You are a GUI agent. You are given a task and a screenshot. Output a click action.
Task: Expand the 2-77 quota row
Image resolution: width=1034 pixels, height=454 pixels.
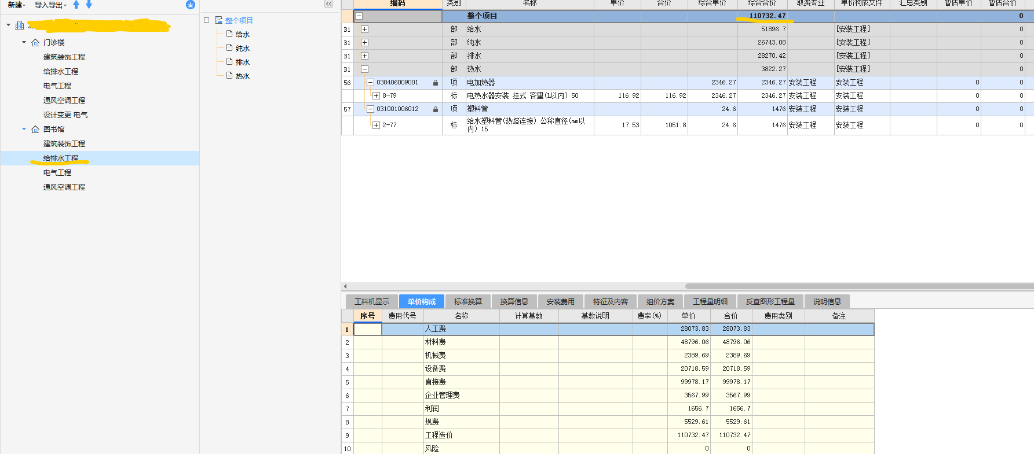376,126
